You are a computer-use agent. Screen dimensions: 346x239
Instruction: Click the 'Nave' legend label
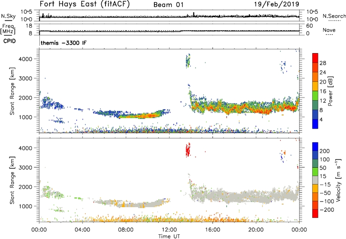point(329,30)
